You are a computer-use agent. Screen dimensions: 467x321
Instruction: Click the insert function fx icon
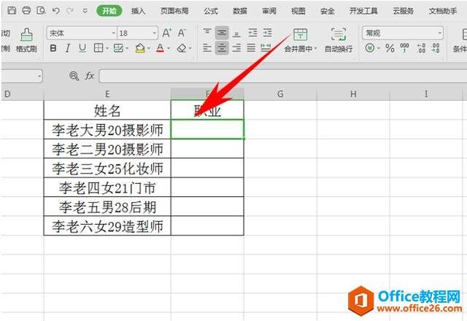(89, 76)
